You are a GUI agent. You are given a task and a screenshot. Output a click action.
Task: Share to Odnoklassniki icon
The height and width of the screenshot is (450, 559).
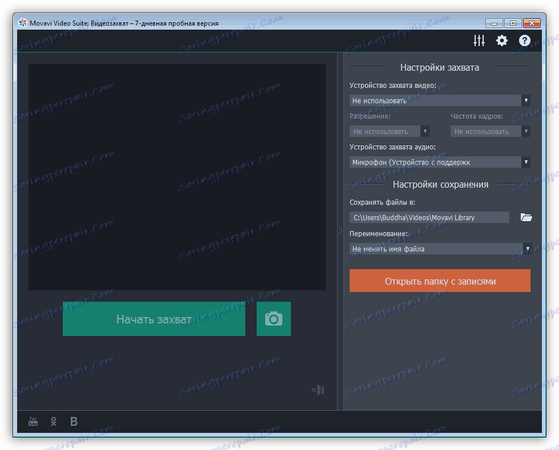pos(54,421)
